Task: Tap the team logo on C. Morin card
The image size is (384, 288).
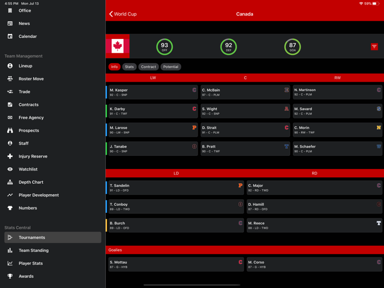Action: click(379, 128)
